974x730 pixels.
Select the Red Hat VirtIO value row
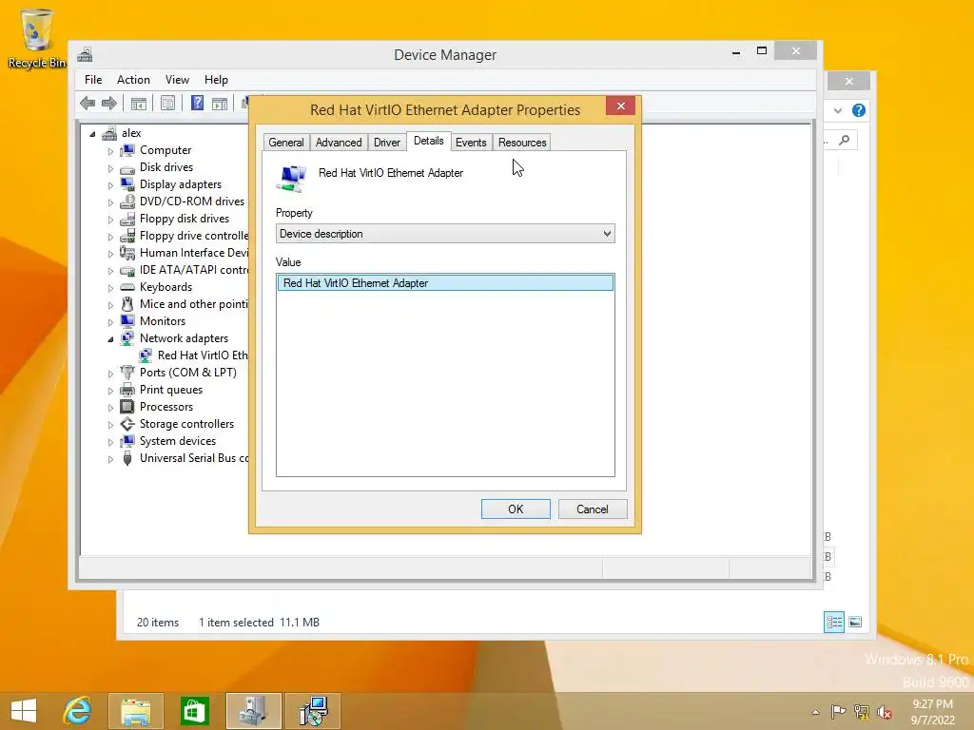coord(445,283)
